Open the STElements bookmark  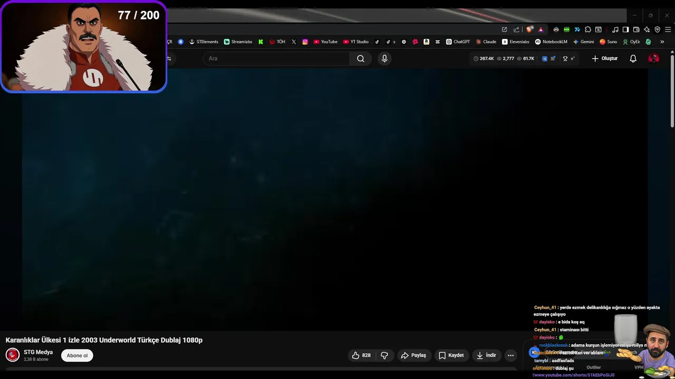tap(204, 42)
